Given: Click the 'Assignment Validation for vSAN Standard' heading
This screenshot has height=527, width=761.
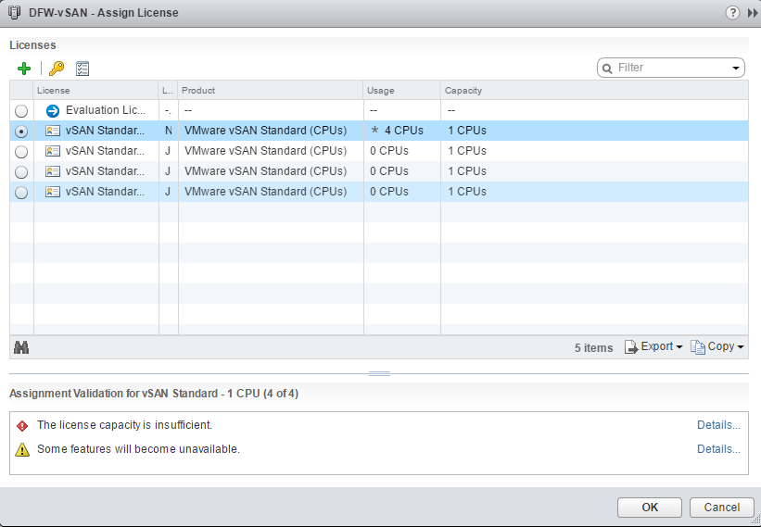Looking at the screenshot, I should click(154, 394).
